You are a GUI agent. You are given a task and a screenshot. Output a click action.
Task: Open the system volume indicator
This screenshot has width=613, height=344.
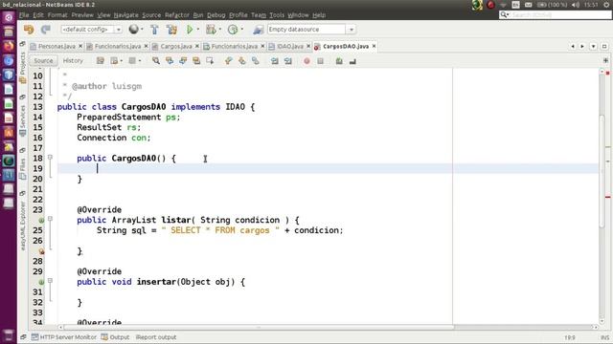coord(576,5)
